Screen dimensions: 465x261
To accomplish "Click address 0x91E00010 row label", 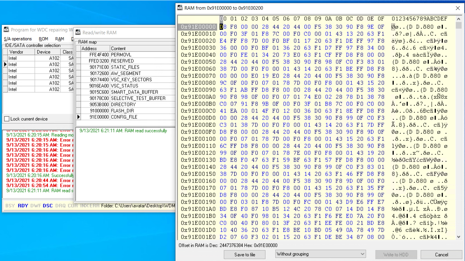I will tap(198, 34).
